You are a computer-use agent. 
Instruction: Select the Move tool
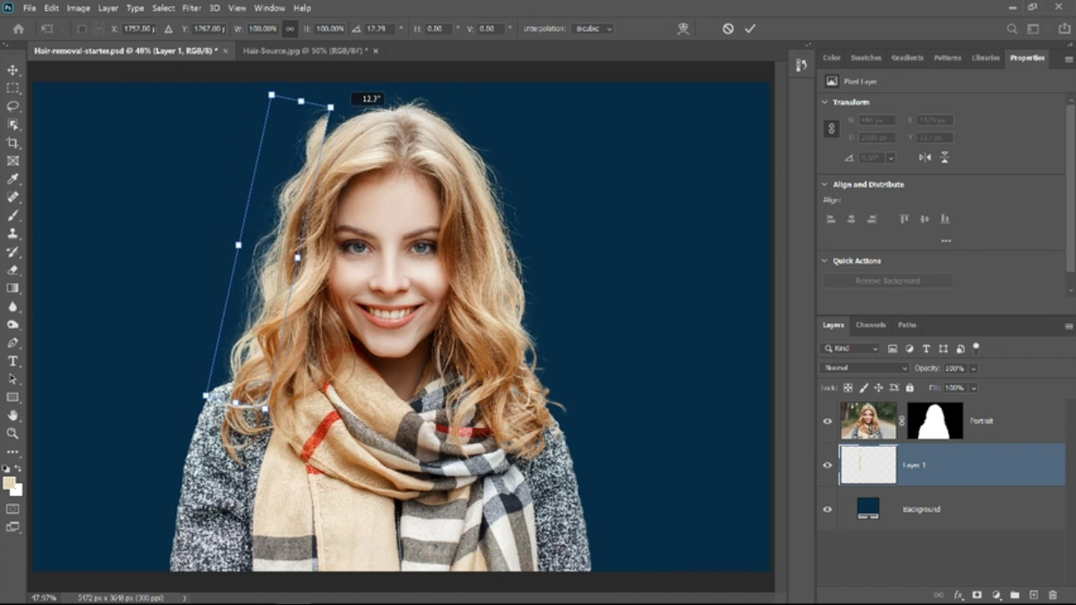13,70
